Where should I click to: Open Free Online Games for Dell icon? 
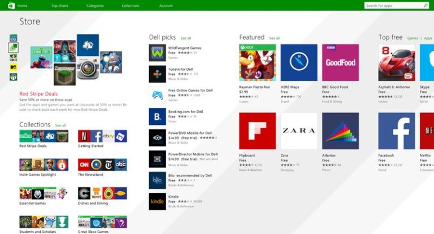click(x=157, y=96)
